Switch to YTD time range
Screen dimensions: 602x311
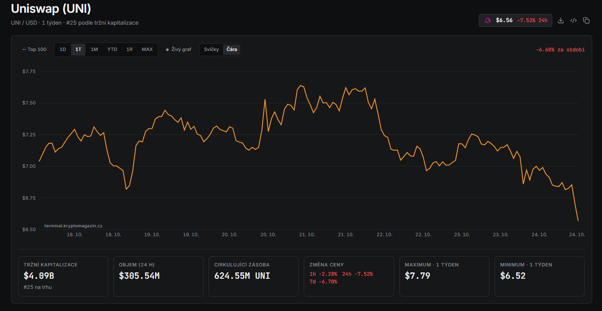[x=112, y=50]
